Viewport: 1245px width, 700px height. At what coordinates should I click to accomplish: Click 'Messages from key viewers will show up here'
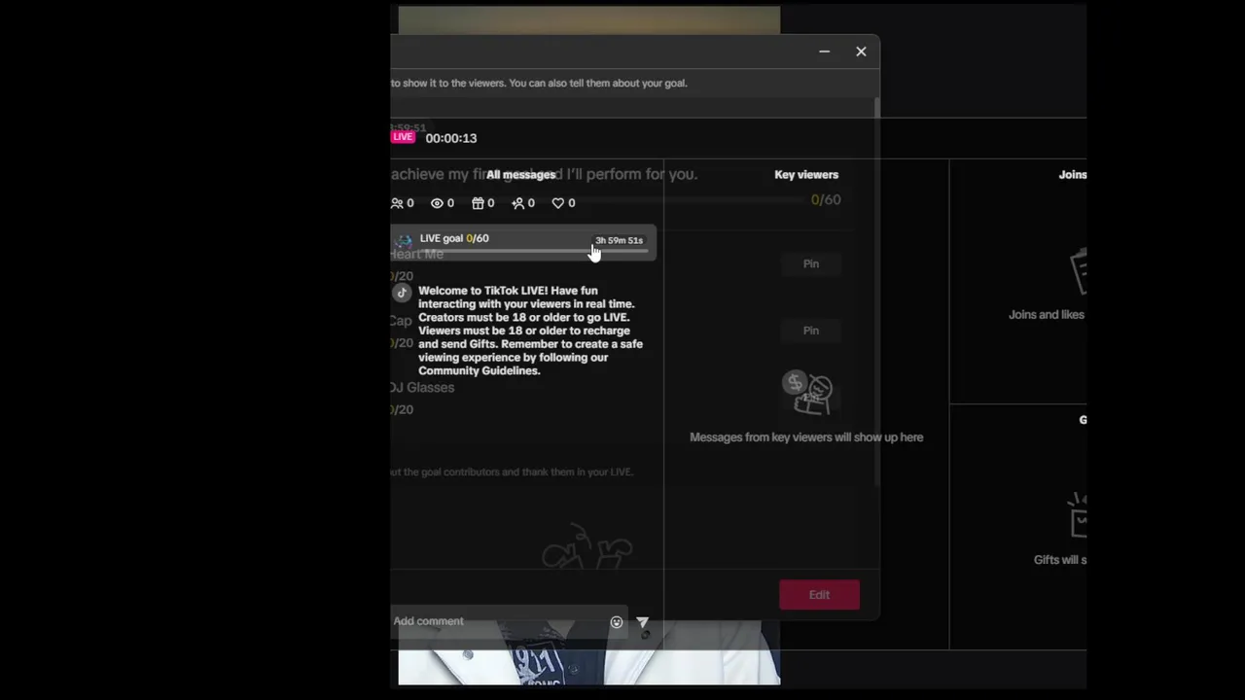point(806,437)
